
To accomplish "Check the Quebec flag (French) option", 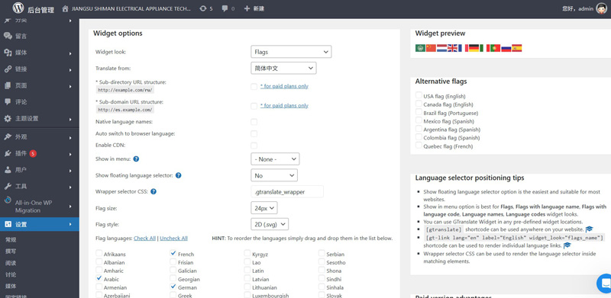I will click(419, 146).
